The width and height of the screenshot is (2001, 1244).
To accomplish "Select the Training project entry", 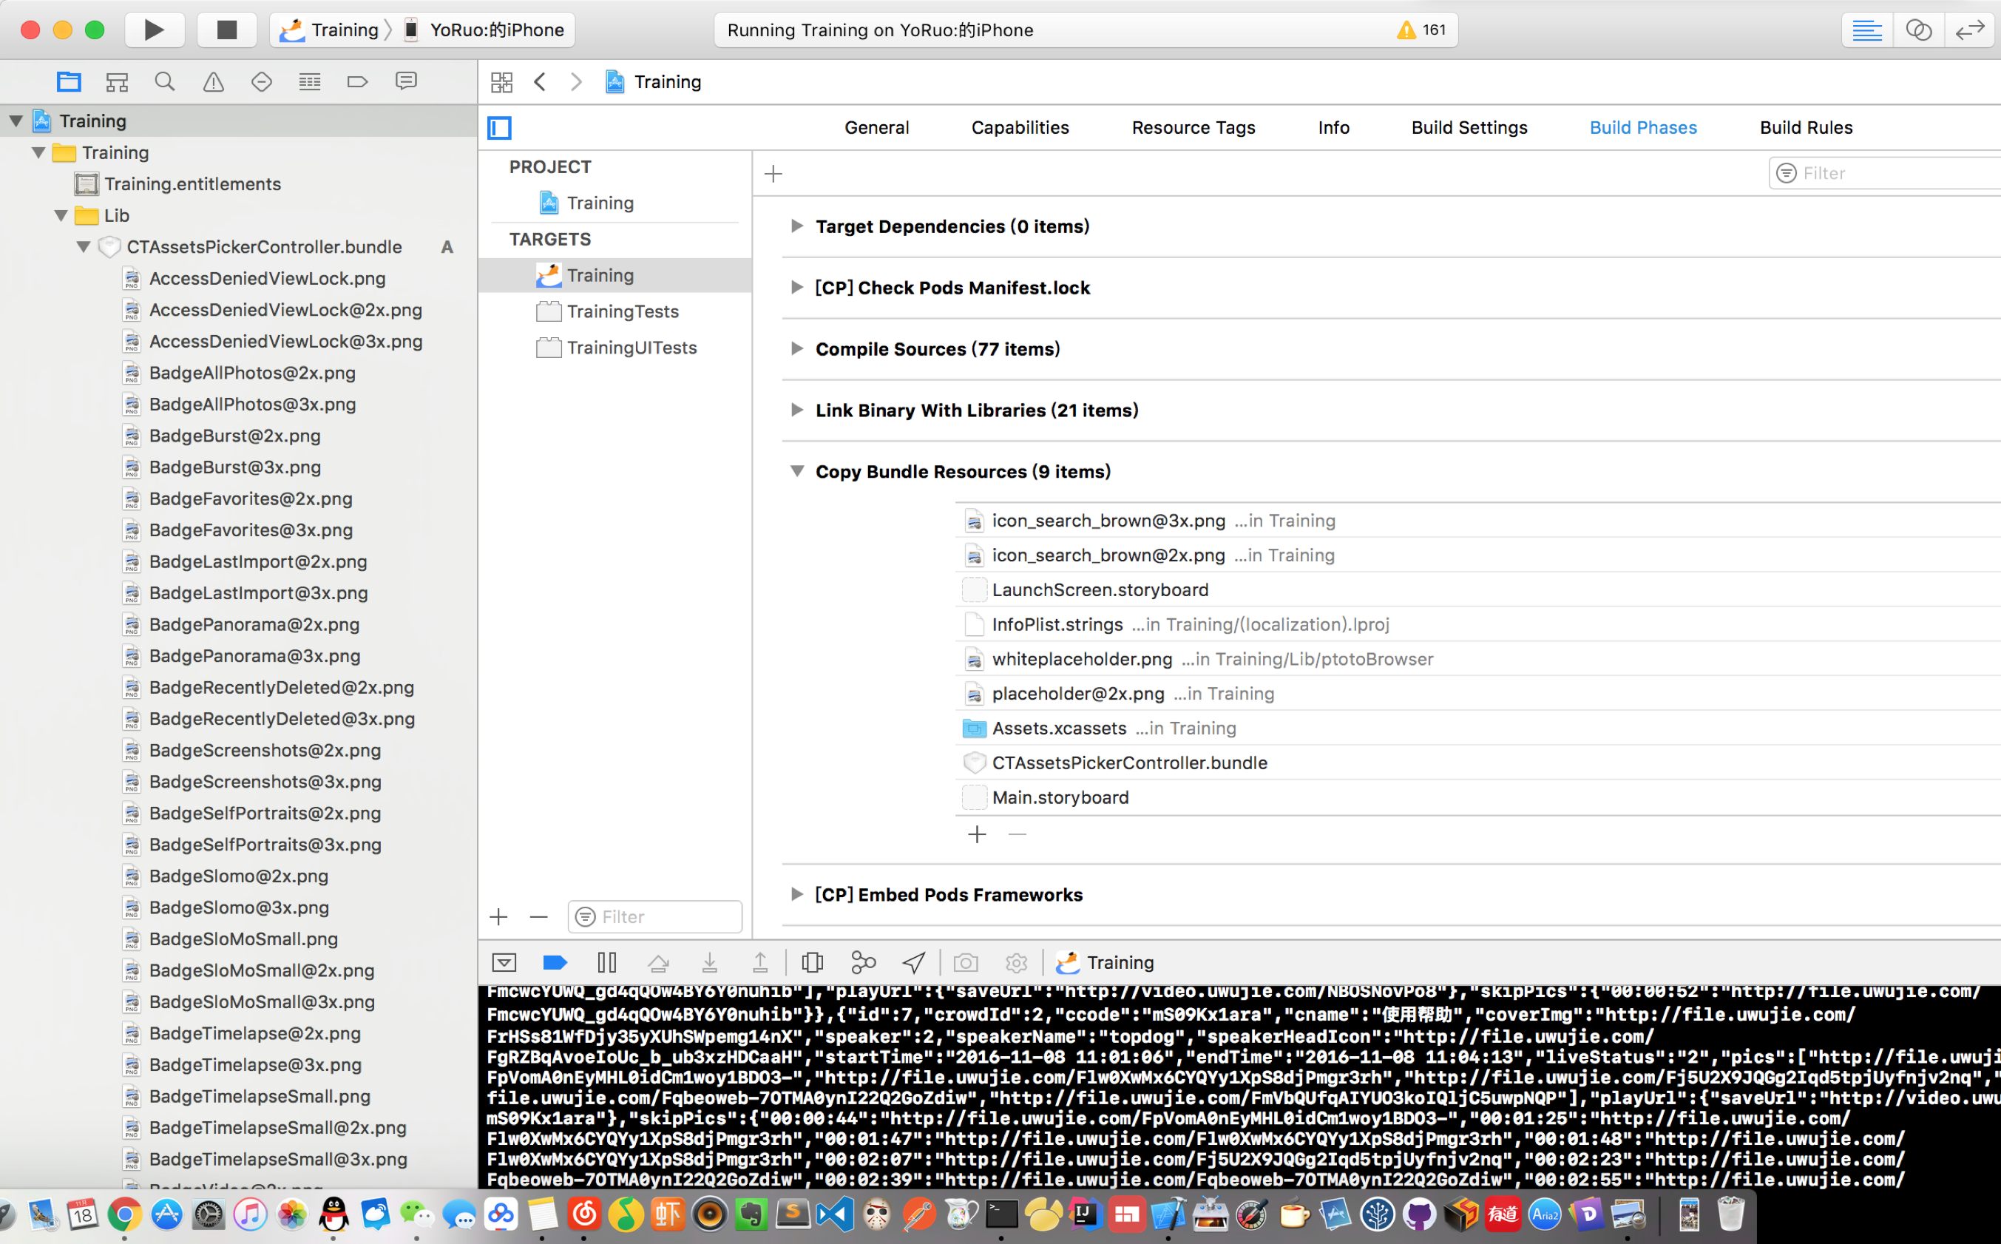I will click(x=615, y=203).
